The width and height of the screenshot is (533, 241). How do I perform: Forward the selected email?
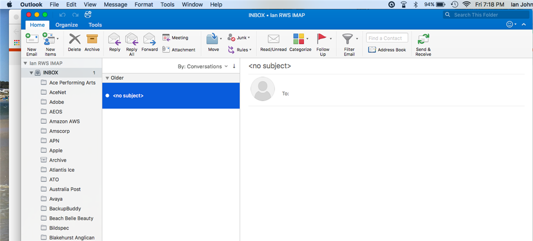coord(149,43)
